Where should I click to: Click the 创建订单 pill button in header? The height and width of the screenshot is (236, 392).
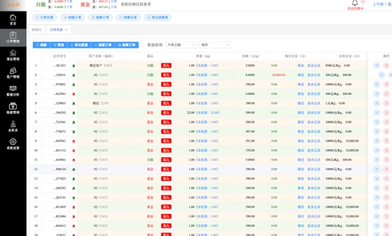click(x=72, y=18)
